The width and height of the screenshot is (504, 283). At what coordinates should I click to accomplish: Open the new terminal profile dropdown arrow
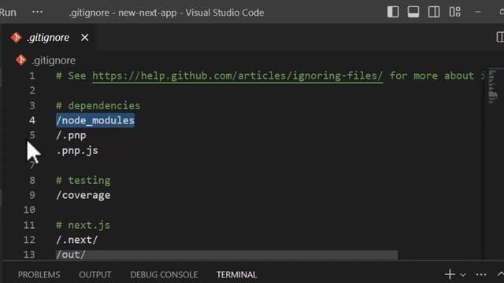point(463,274)
